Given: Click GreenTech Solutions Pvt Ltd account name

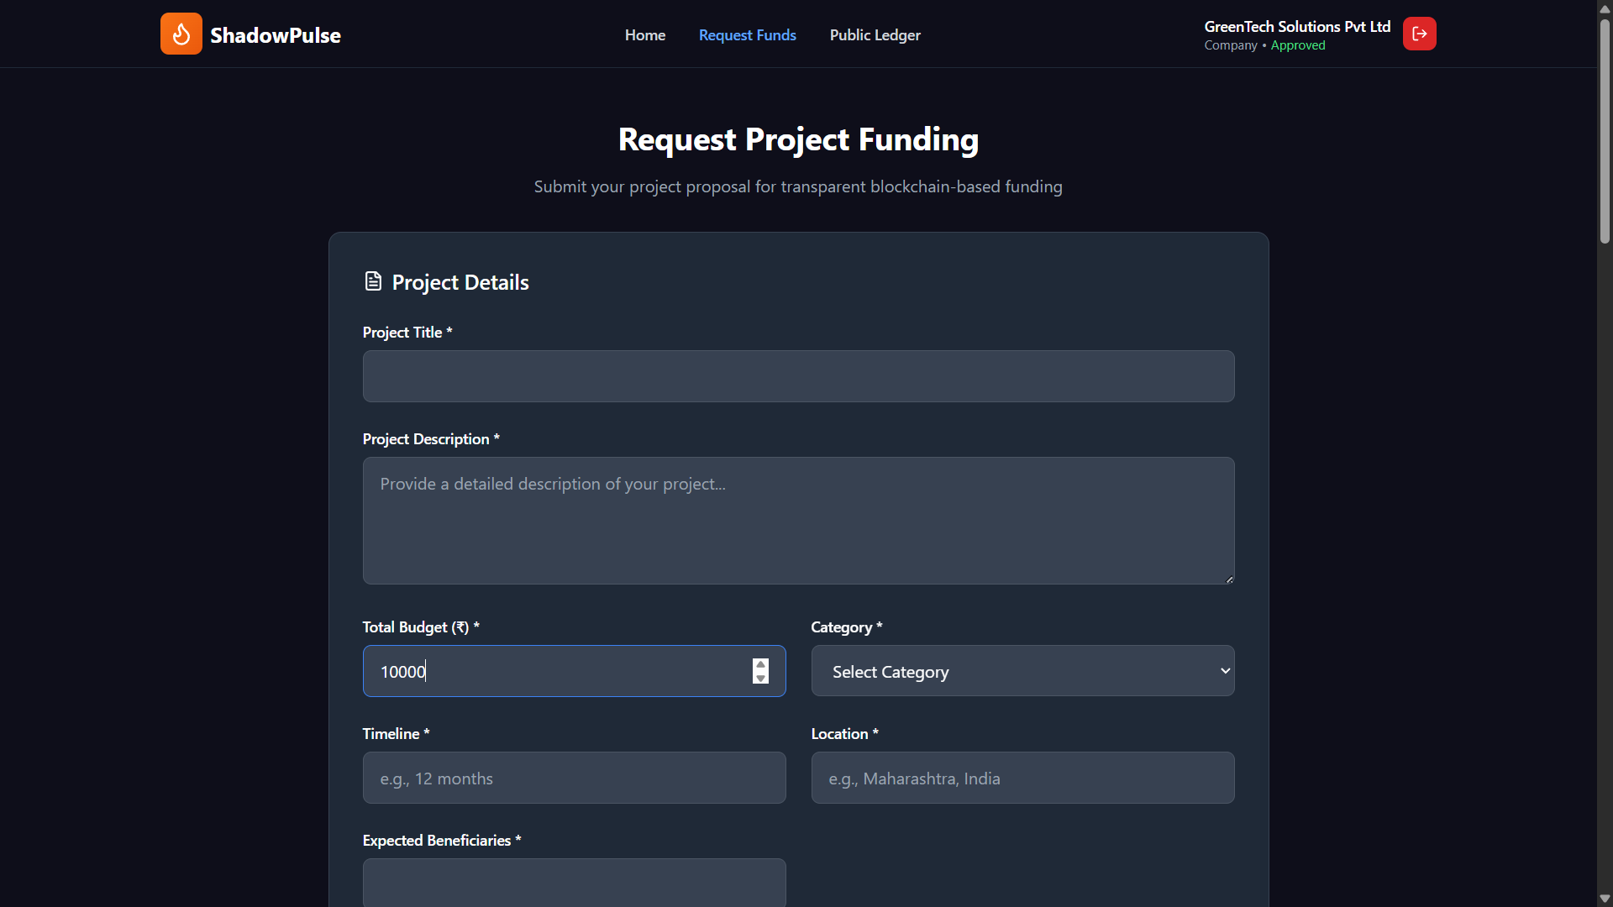Looking at the screenshot, I should (1296, 27).
